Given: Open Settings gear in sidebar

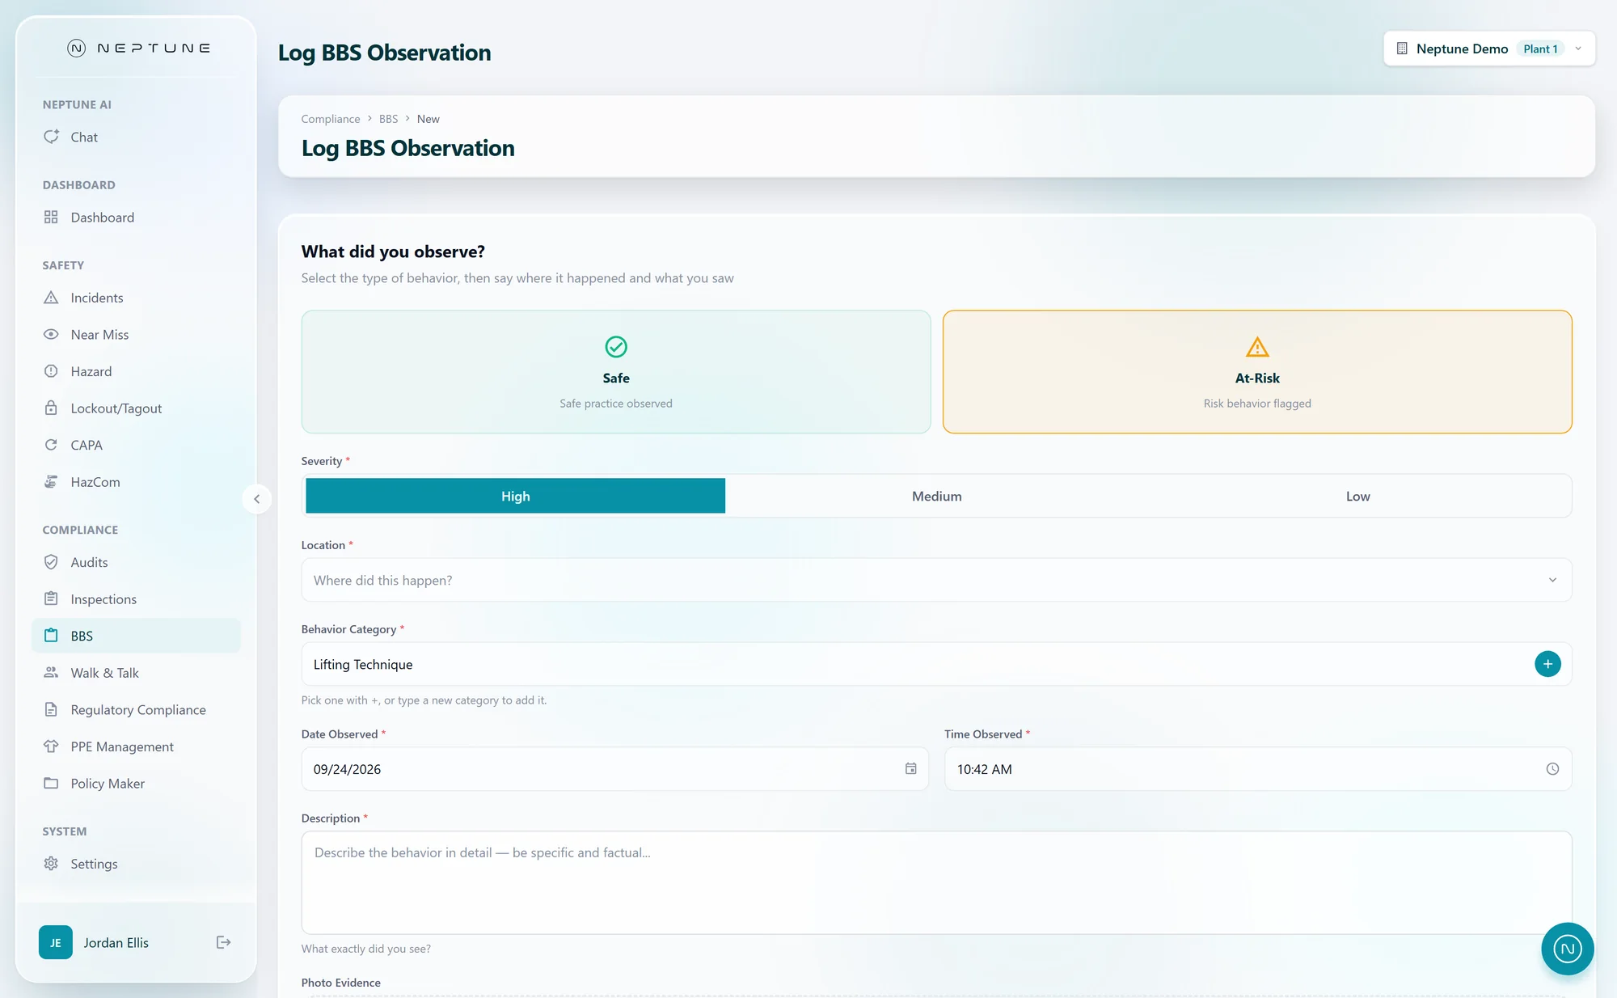Looking at the screenshot, I should click(x=51, y=863).
